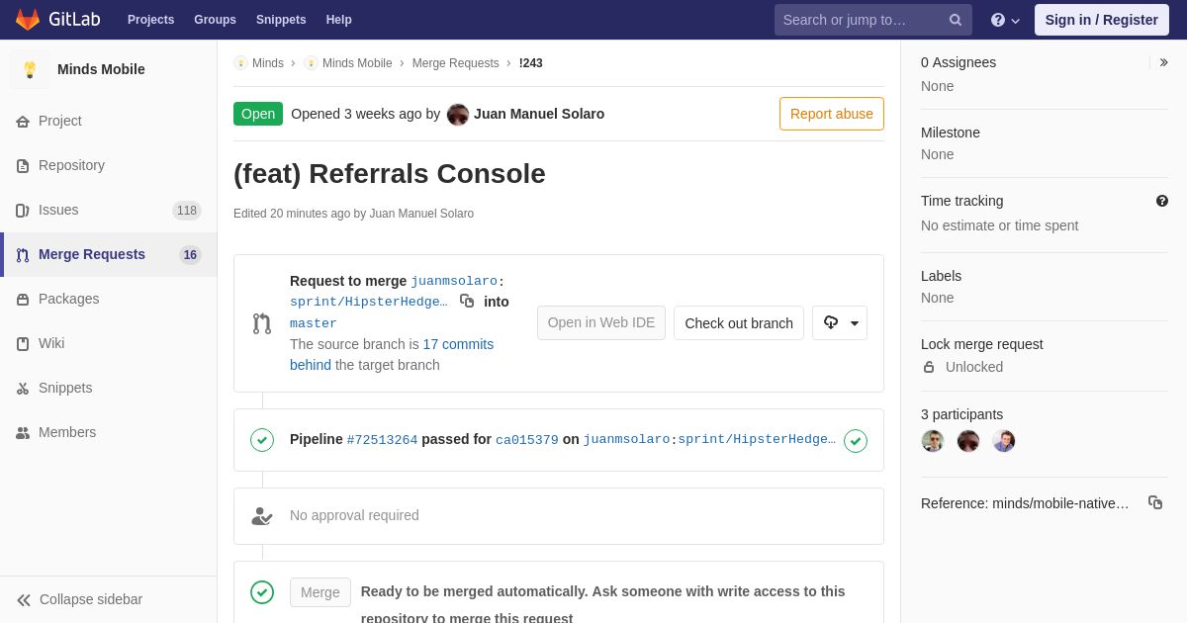Click Open in Web IDE button
The height and width of the screenshot is (623, 1187).
(x=601, y=322)
